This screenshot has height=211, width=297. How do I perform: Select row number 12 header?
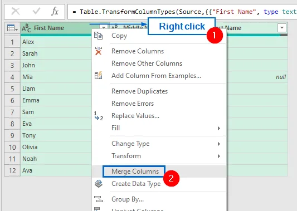pyautogui.click(x=12, y=170)
